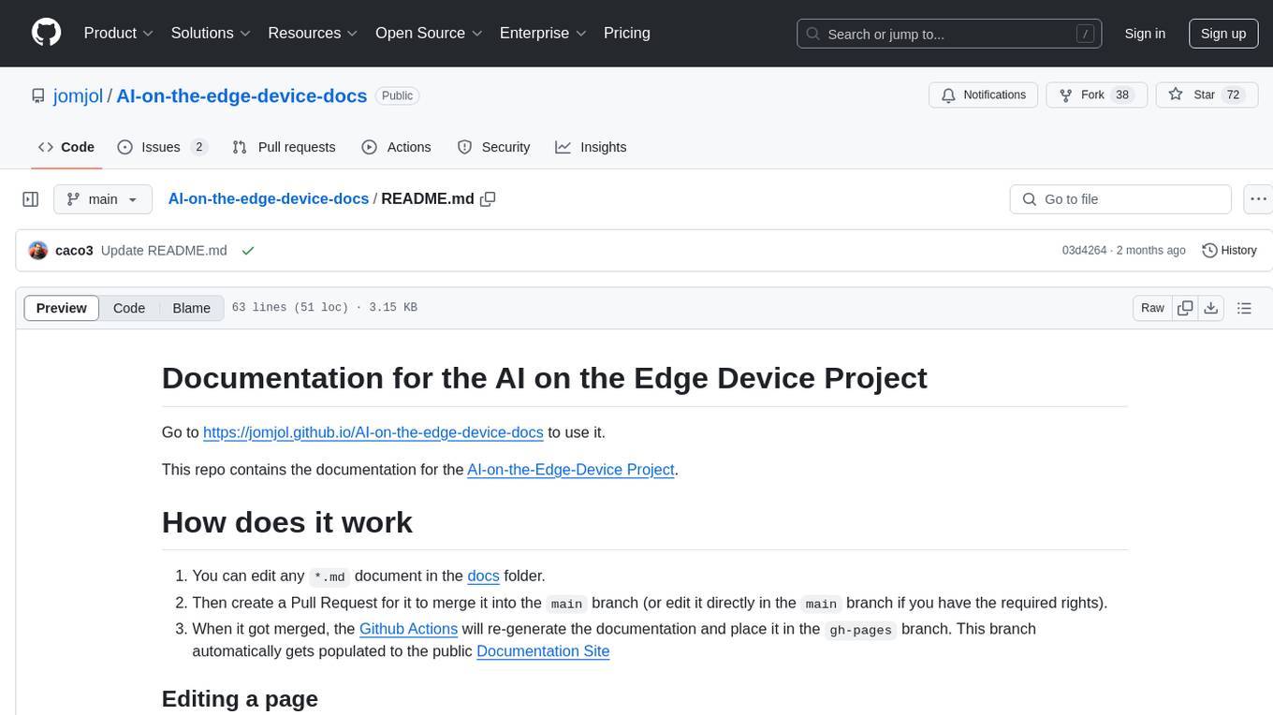Expand the Solutions menu
This screenshot has height=715, width=1273.
211,33
